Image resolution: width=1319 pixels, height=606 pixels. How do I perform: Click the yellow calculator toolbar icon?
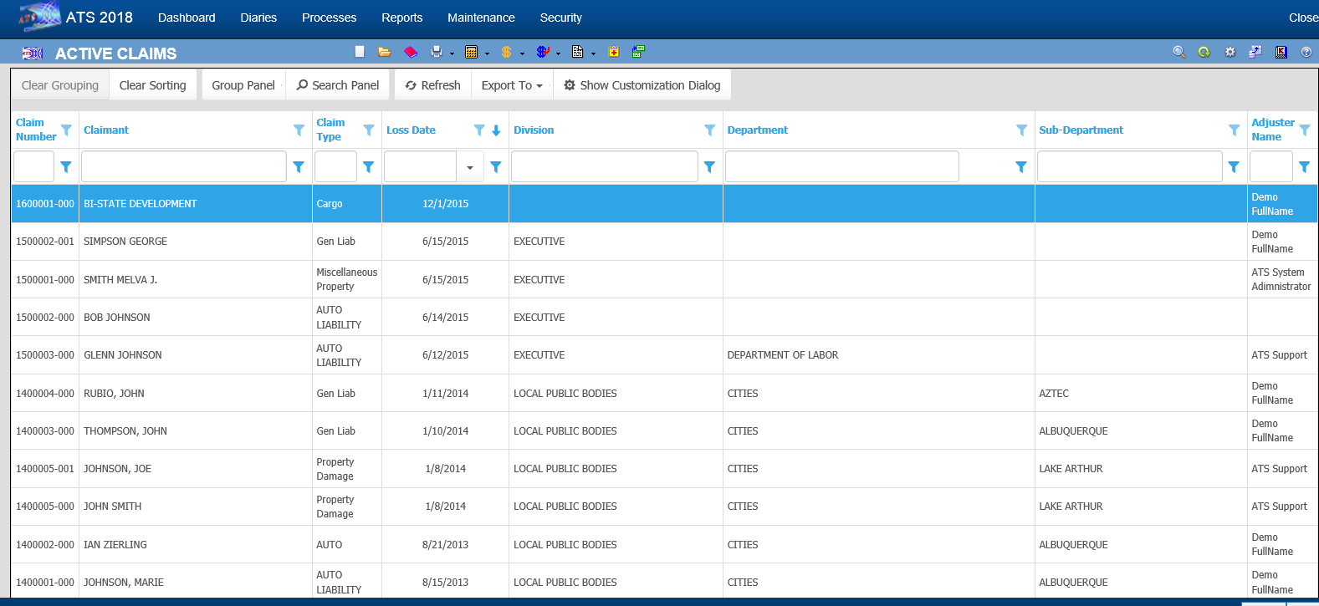tap(471, 52)
